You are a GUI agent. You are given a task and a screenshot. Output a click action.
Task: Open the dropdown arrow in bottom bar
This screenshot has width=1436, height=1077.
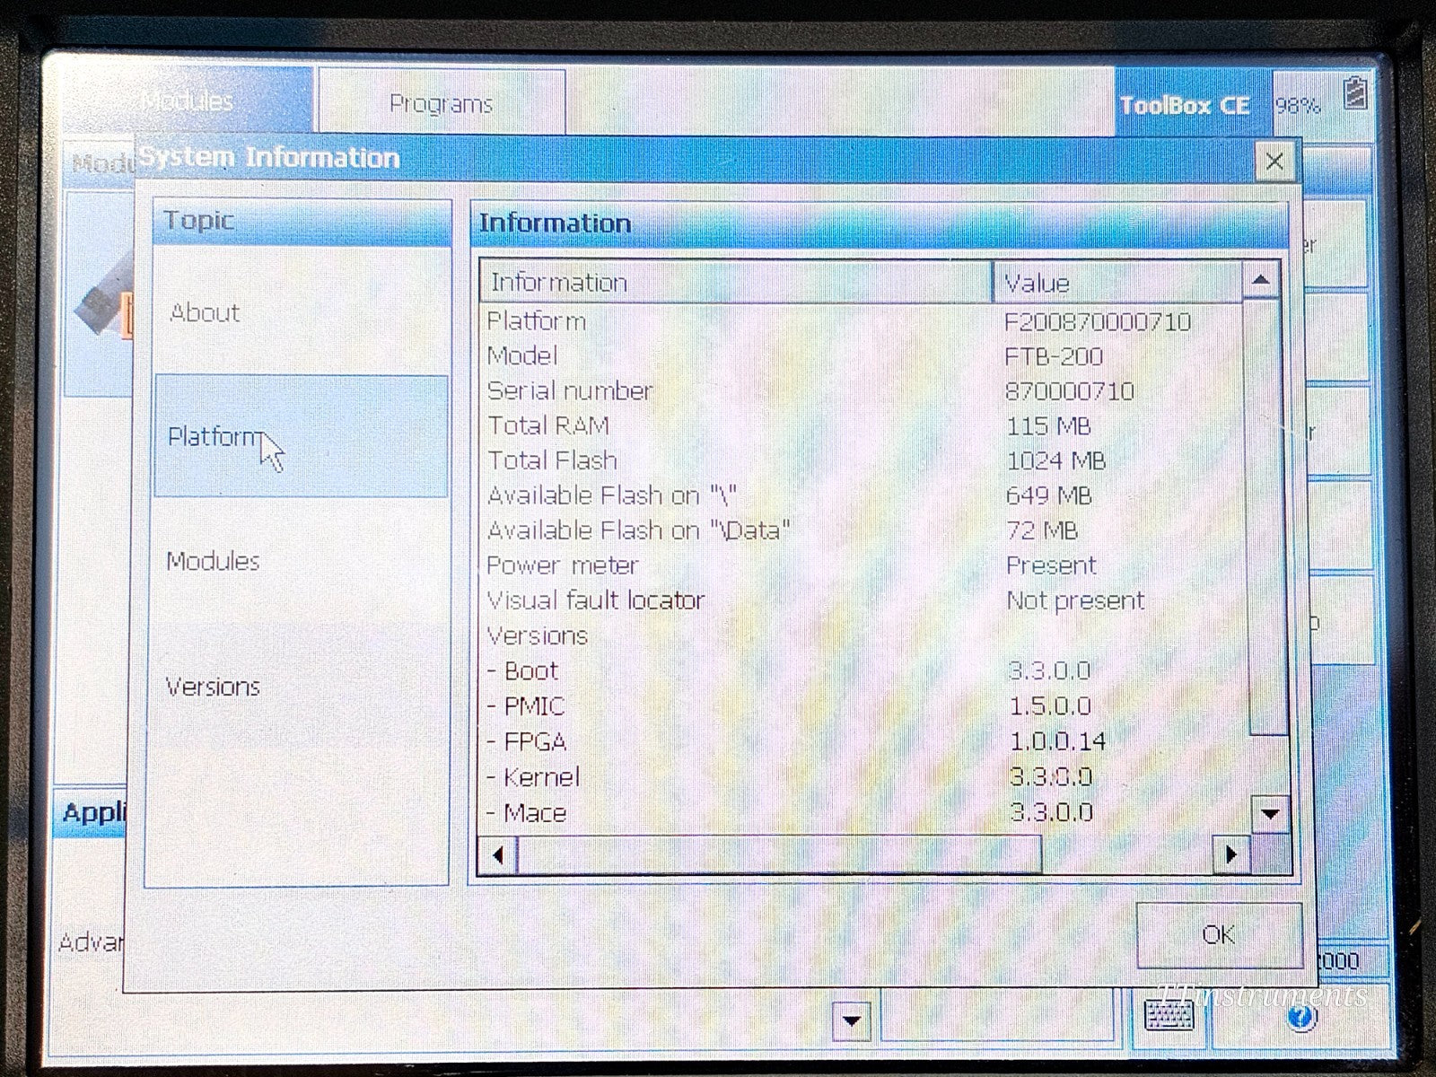click(x=852, y=1020)
